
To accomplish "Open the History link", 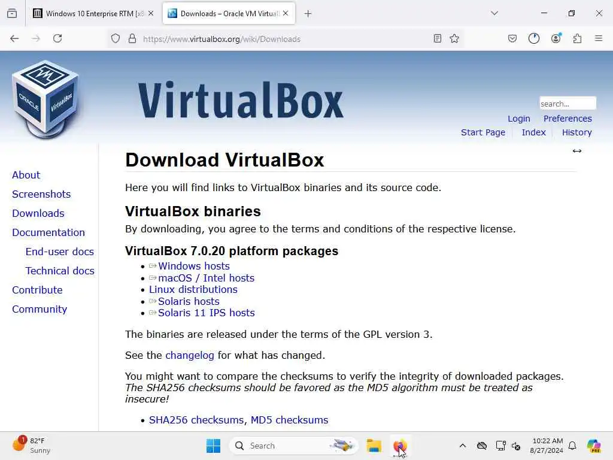I will click(x=576, y=132).
